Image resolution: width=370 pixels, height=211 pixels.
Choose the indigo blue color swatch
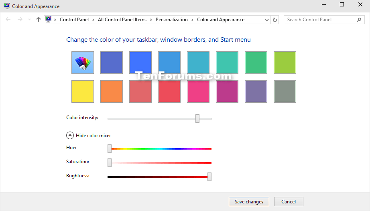tap(112, 63)
